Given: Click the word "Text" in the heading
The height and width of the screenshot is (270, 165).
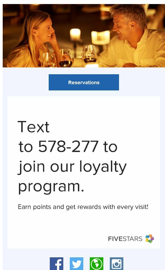Looking at the screenshot, I should point(34,127).
